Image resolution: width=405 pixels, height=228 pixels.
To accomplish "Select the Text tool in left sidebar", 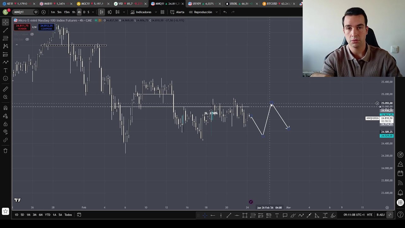I will click(5, 70).
